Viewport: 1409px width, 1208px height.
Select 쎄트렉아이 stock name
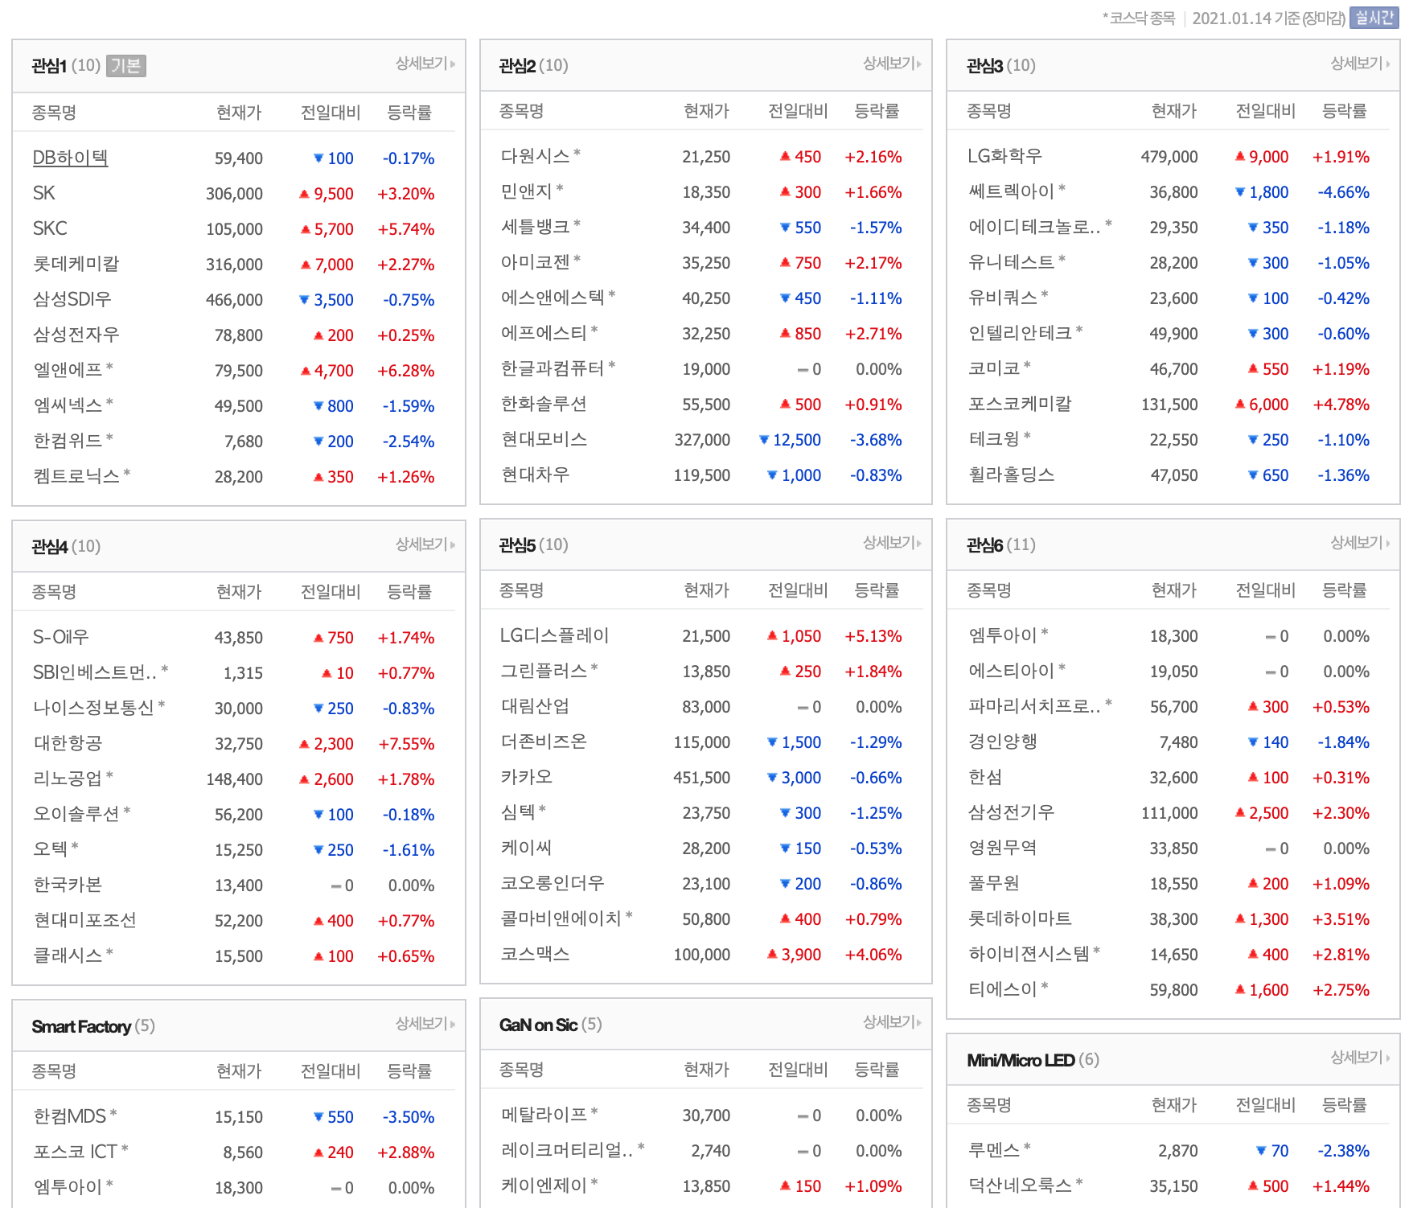pos(1012,191)
